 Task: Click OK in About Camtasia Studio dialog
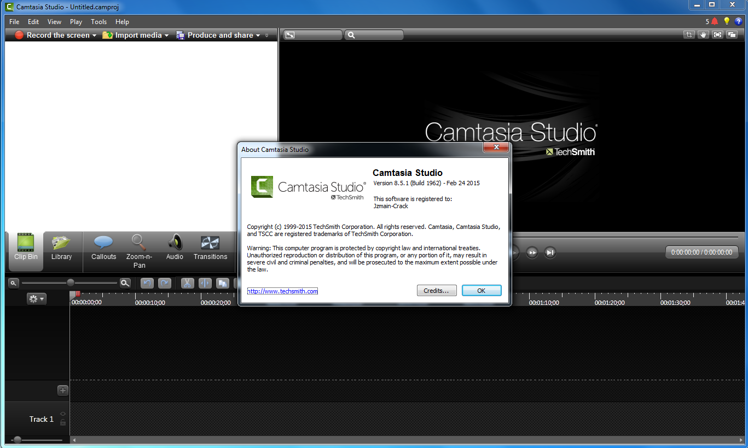482,291
